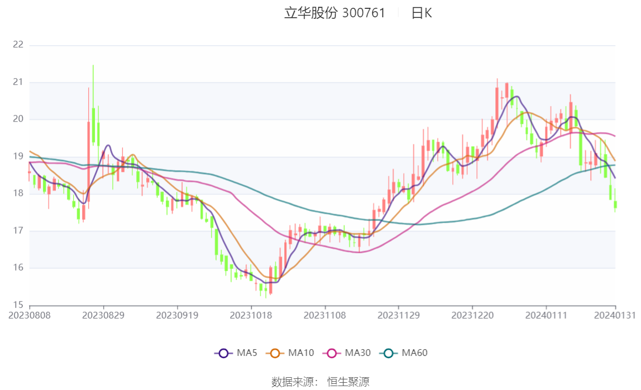Toggle the MA10 legend marker circle
Viewport: 641px width, 390px height.
tap(275, 353)
